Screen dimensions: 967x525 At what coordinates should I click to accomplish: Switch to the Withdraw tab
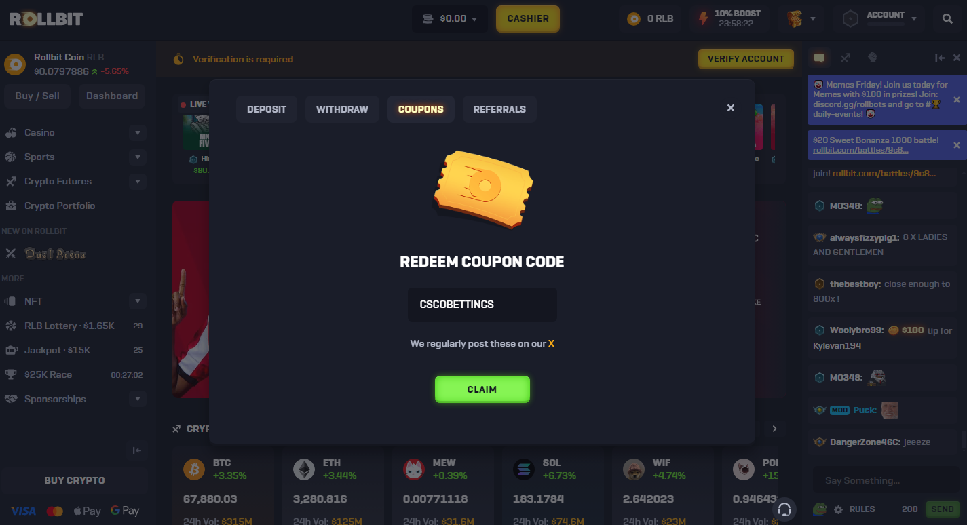click(342, 109)
